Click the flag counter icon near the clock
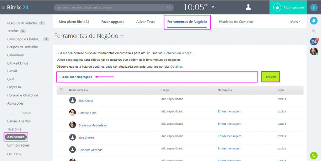This screenshot has width=321, height=161. [x=214, y=7]
